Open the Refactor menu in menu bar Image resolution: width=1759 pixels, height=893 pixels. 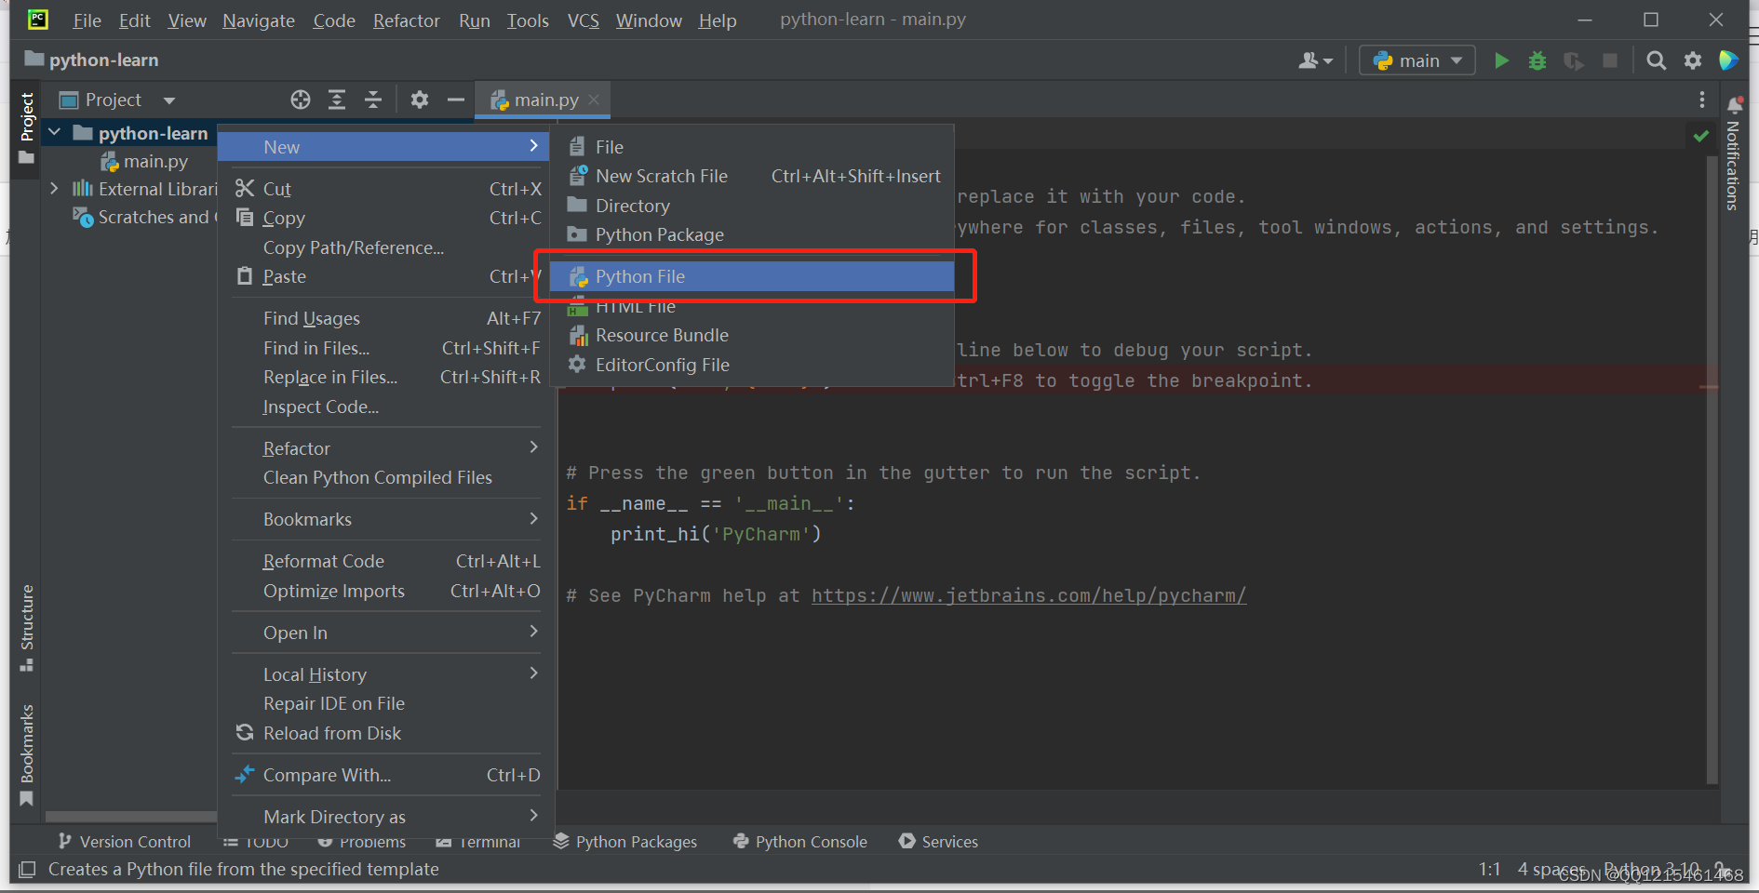(x=406, y=20)
